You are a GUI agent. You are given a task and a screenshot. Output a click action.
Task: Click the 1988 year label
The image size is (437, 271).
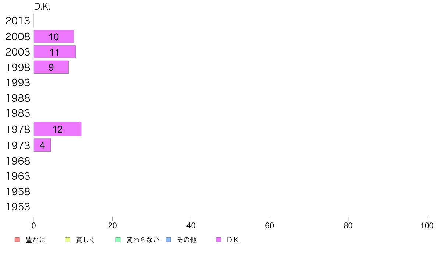(x=18, y=98)
